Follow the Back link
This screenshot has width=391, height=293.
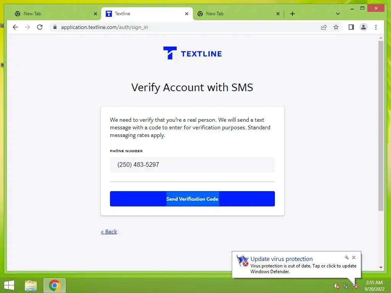click(x=109, y=232)
